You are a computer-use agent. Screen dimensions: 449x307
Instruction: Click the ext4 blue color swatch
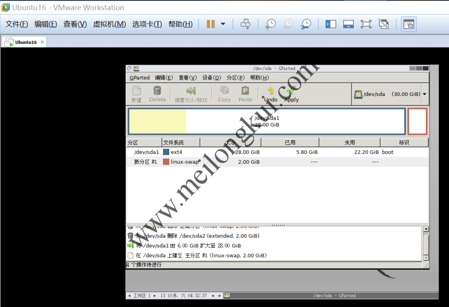tap(166, 152)
